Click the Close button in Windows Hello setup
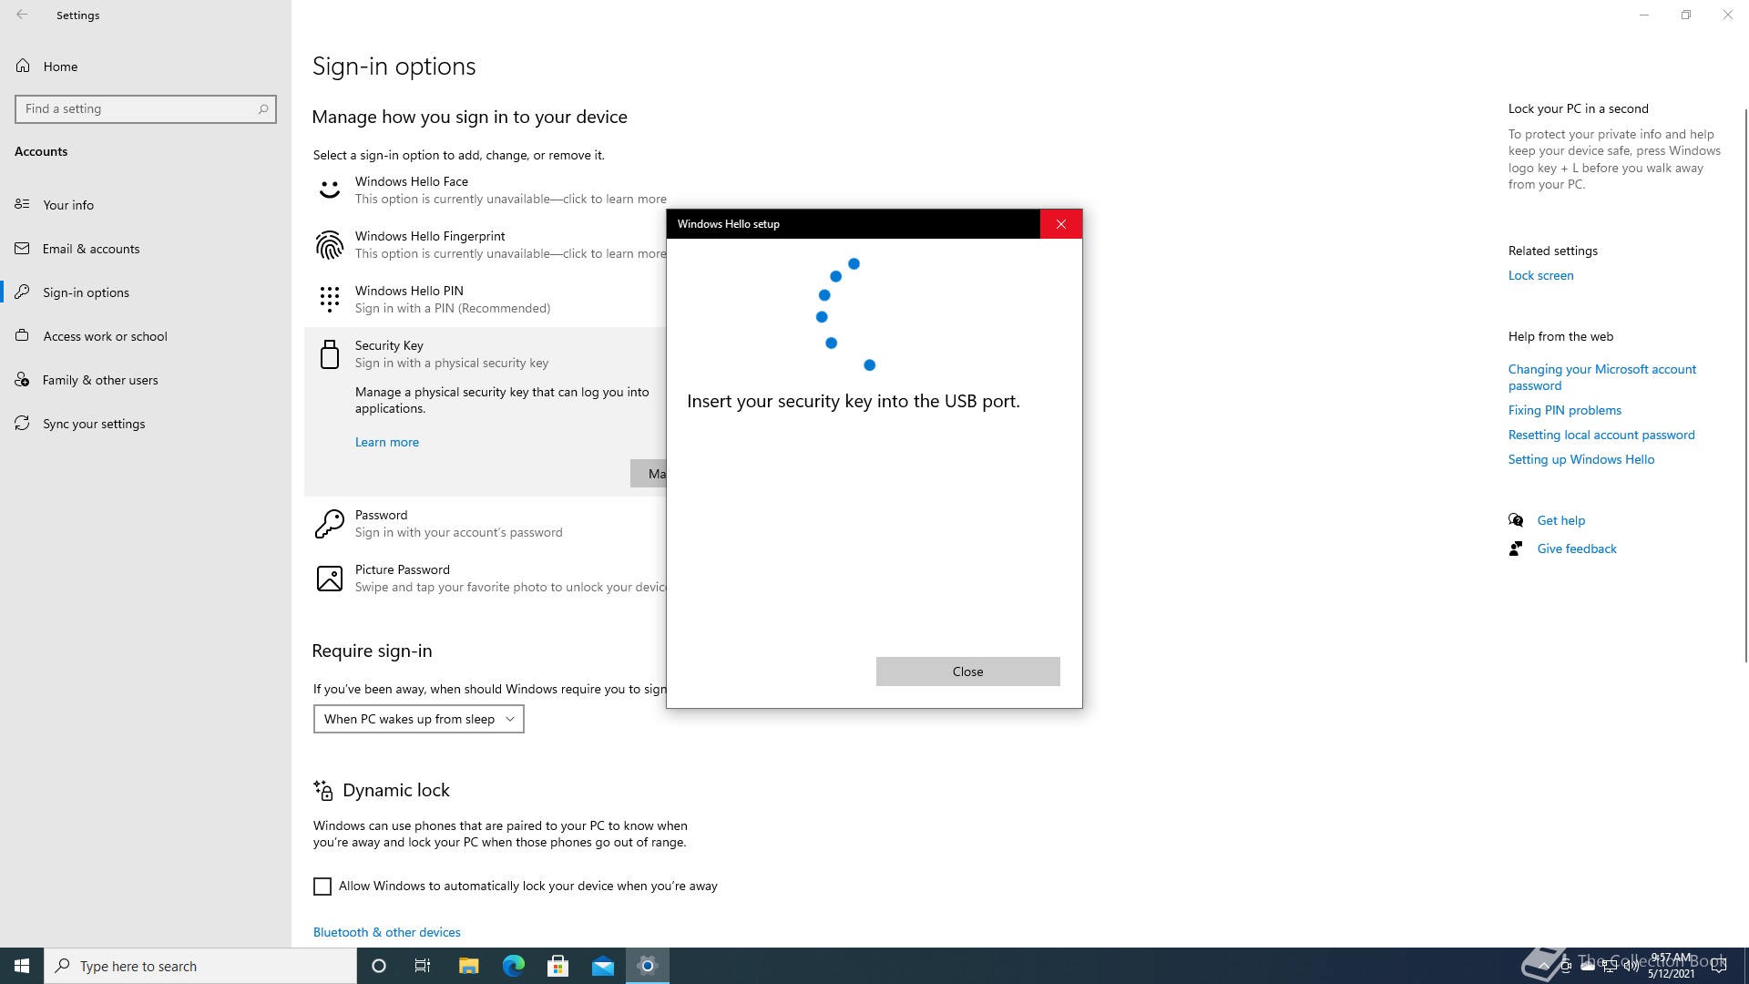The height and width of the screenshot is (984, 1749). point(967,671)
